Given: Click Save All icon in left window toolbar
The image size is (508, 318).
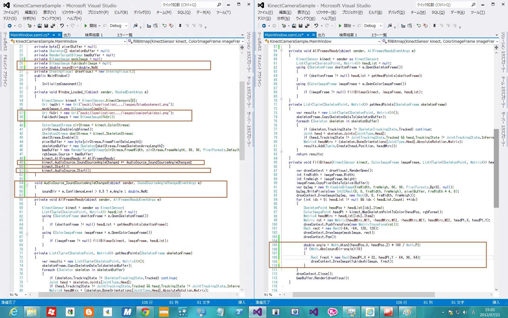Looking at the screenshot, I should coord(53,26).
